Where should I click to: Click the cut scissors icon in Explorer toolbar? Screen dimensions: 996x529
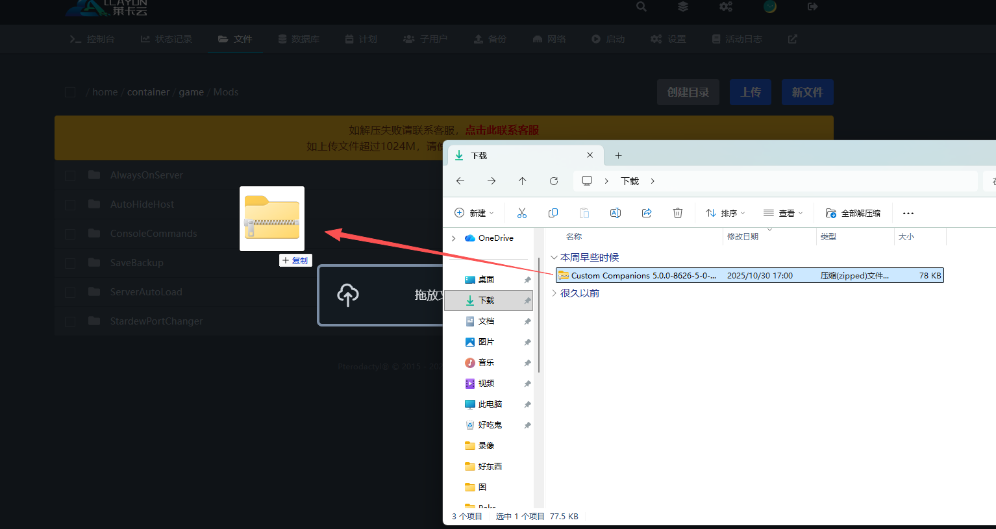point(522,213)
